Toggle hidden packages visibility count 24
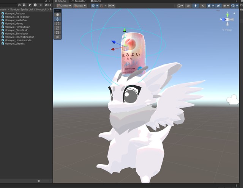 [x=48, y=5]
